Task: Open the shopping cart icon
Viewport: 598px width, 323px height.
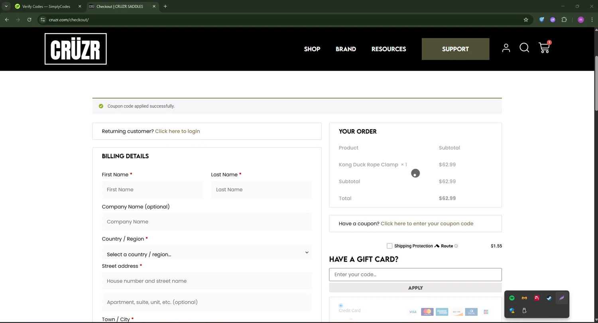Action: click(x=544, y=47)
